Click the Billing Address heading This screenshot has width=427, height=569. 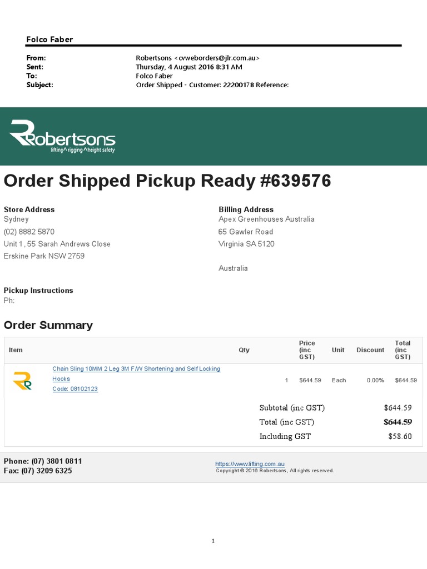246,209
